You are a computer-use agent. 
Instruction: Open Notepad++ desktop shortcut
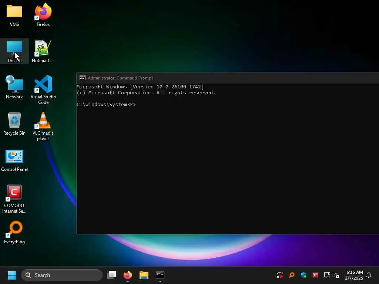[43, 51]
